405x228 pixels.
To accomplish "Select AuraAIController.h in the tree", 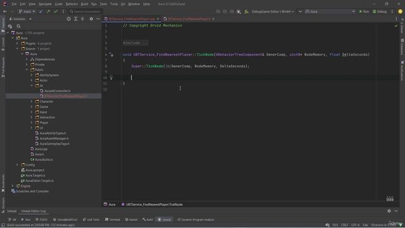I will pos(57,91).
